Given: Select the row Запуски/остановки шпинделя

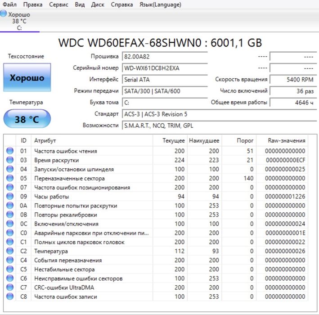Looking at the screenshot, I should [x=156, y=169].
